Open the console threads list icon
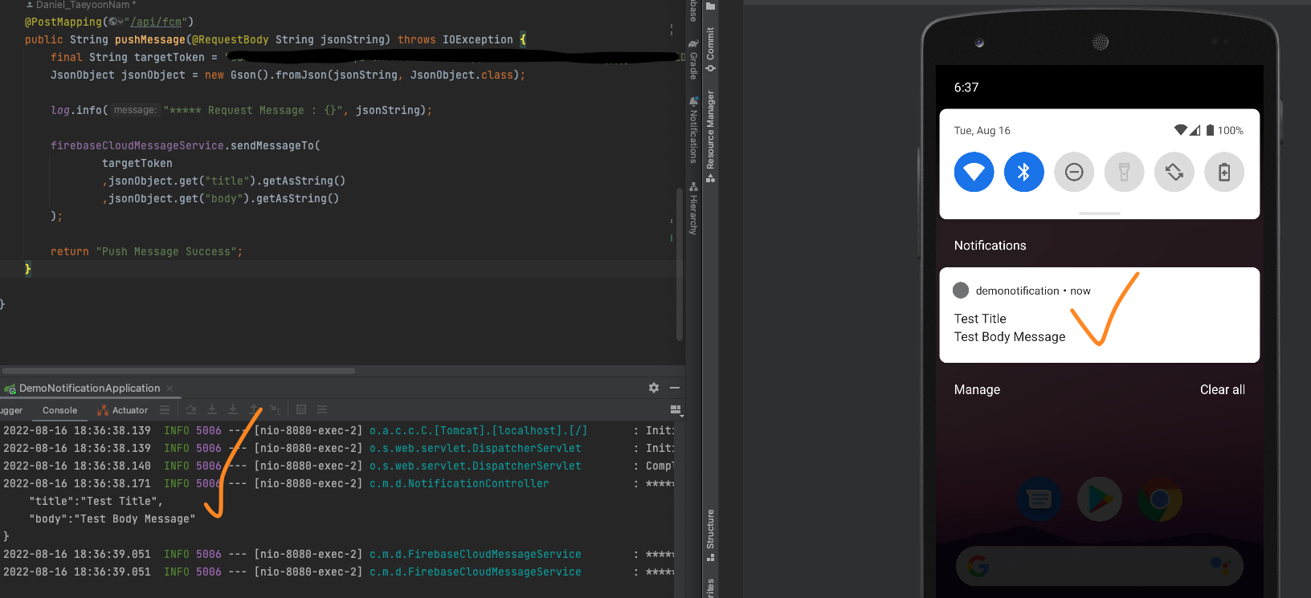 tap(165, 409)
